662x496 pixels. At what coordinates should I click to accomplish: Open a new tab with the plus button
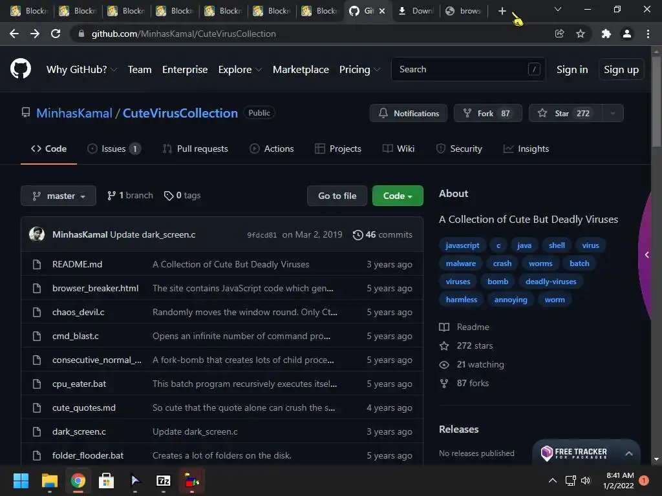click(x=502, y=11)
